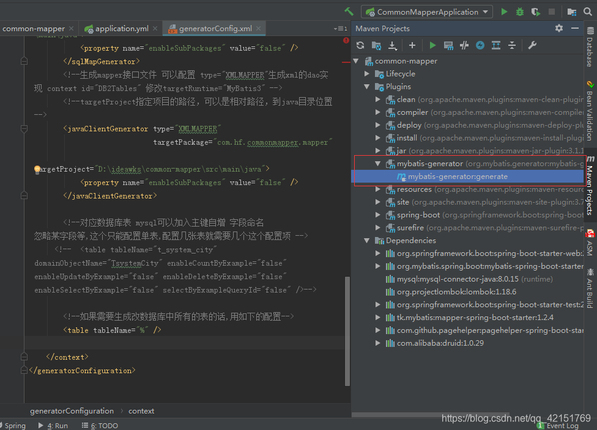Select org.projectlombok:lombok:1.18.6 dependency

click(467, 292)
